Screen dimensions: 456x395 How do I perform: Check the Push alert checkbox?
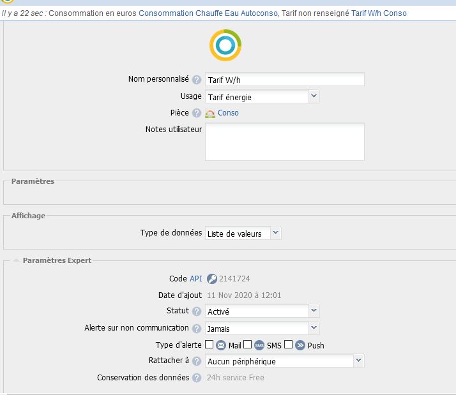(x=289, y=345)
